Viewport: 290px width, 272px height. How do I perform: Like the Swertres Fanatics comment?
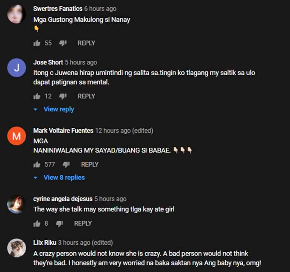click(37, 43)
